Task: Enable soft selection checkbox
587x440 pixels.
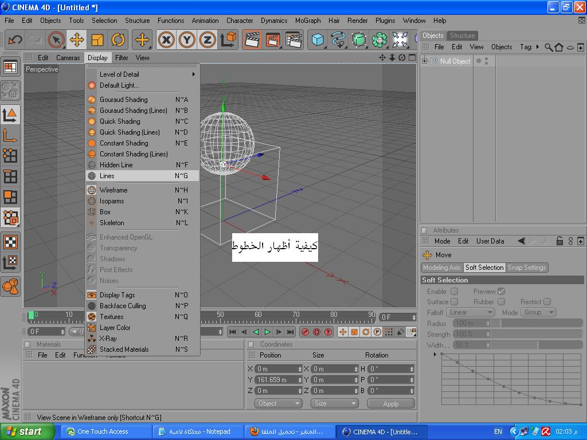Action: tap(454, 291)
